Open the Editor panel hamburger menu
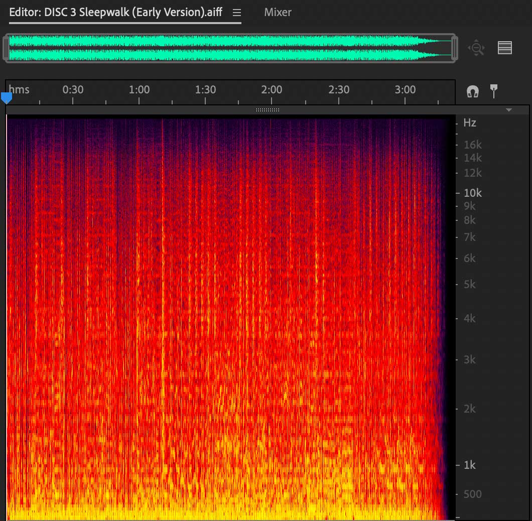 click(237, 13)
